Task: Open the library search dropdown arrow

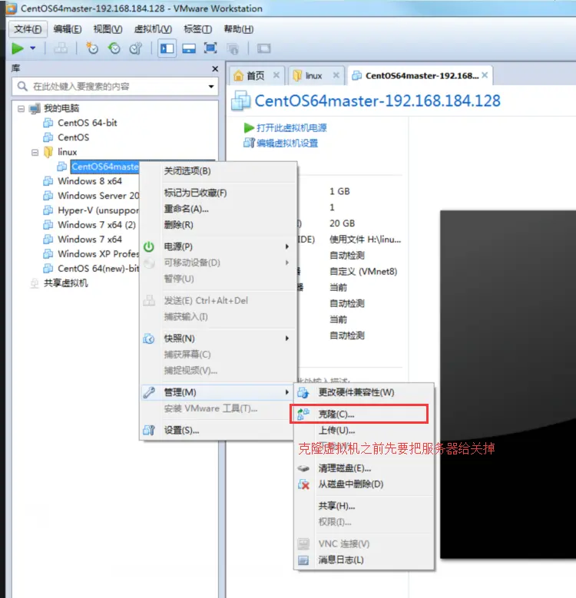Action: click(211, 87)
